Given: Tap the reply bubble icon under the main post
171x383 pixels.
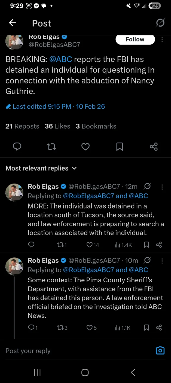Looking at the screenshot, I should pos(17,147).
